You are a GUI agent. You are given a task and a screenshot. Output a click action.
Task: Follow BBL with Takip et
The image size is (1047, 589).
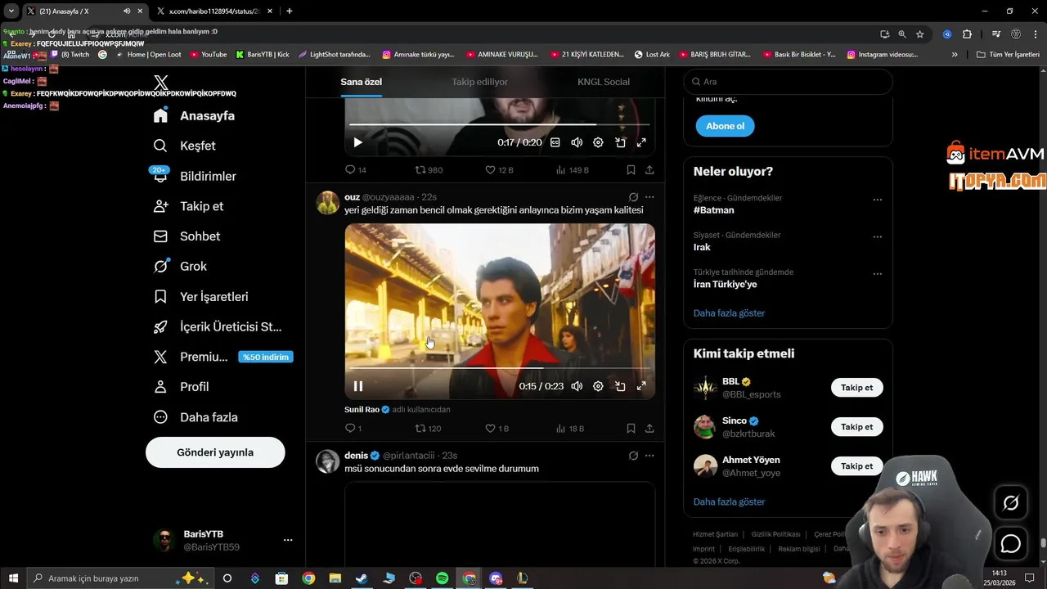point(856,388)
